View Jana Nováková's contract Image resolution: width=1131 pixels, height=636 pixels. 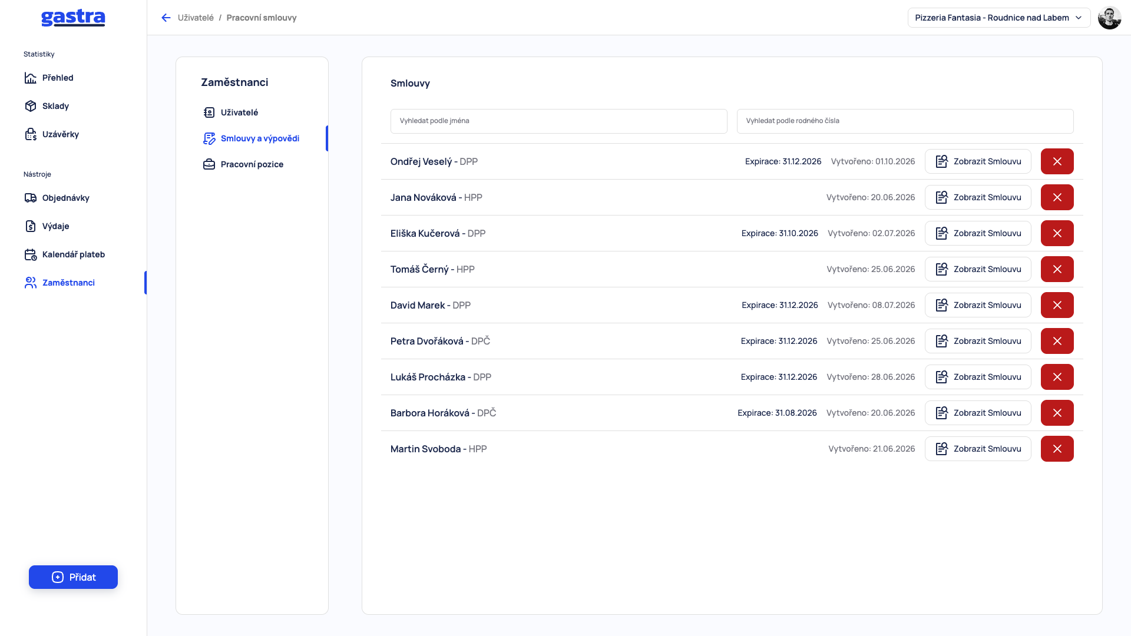[978, 197]
